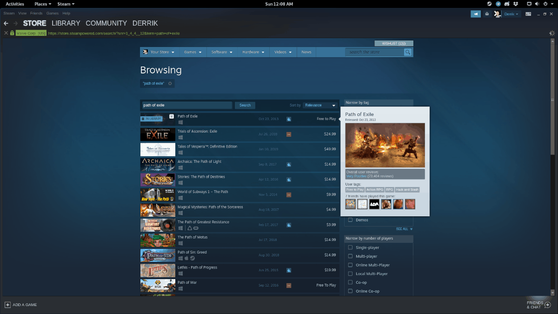
Task: Click SteamOS icon under Path of Sin: Greed
Action: click(x=192, y=259)
